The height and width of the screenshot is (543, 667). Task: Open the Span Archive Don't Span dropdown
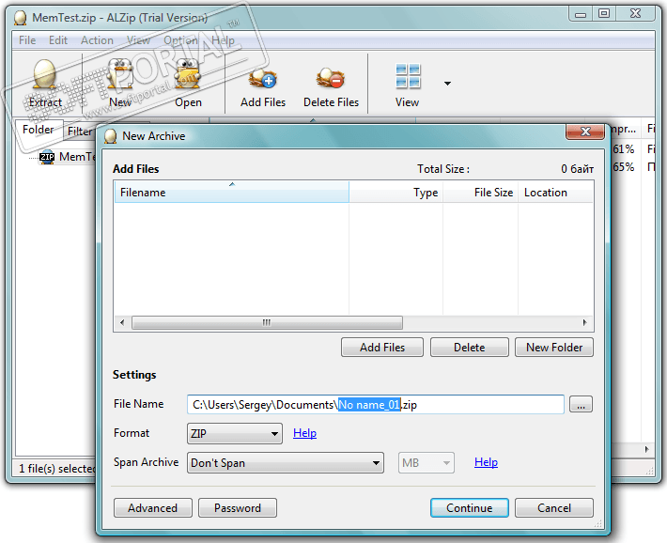pos(286,463)
